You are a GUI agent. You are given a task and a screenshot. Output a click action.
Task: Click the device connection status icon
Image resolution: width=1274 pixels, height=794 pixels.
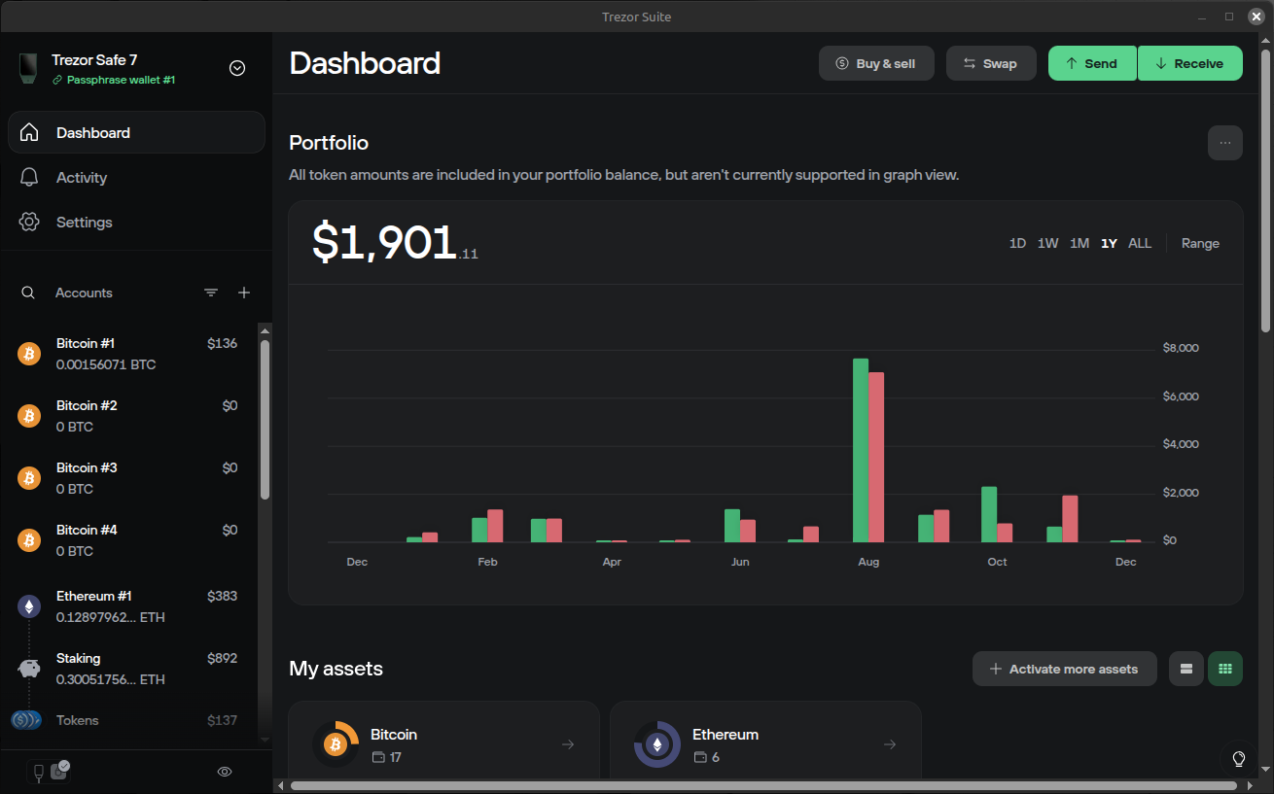(48, 772)
